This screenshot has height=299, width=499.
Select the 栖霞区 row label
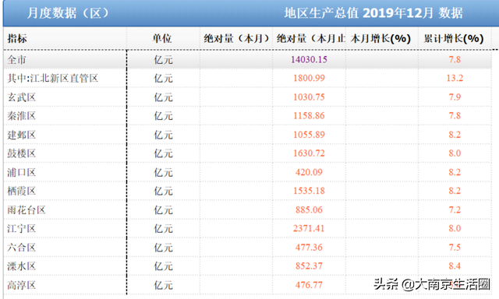(x=22, y=191)
